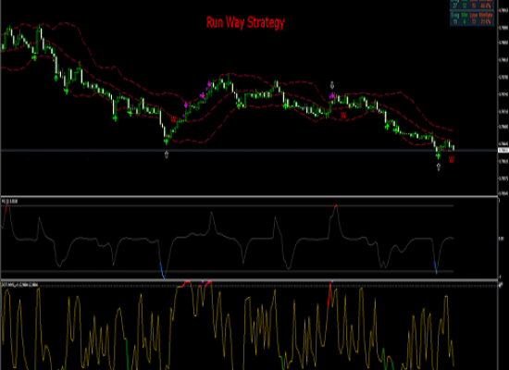Image resolution: width=509 pixels, height=370 pixels.
Task: Select magenta arrow directly under grey down-arrow
Action: pos(331,95)
